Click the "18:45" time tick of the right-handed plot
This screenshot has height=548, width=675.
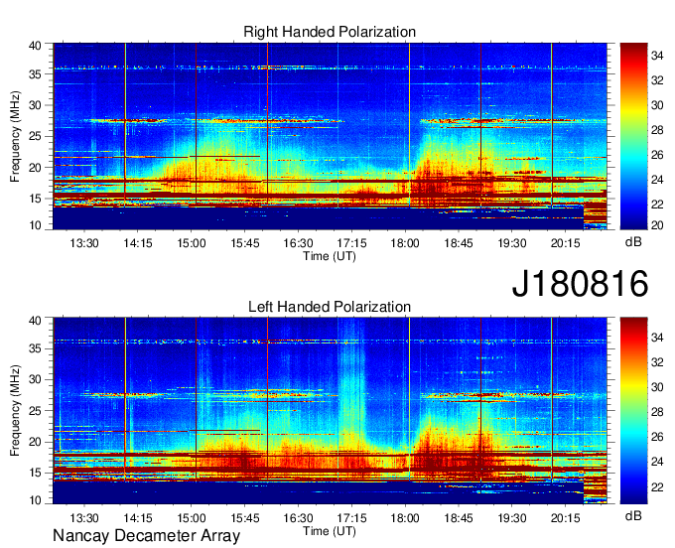click(x=459, y=243)
